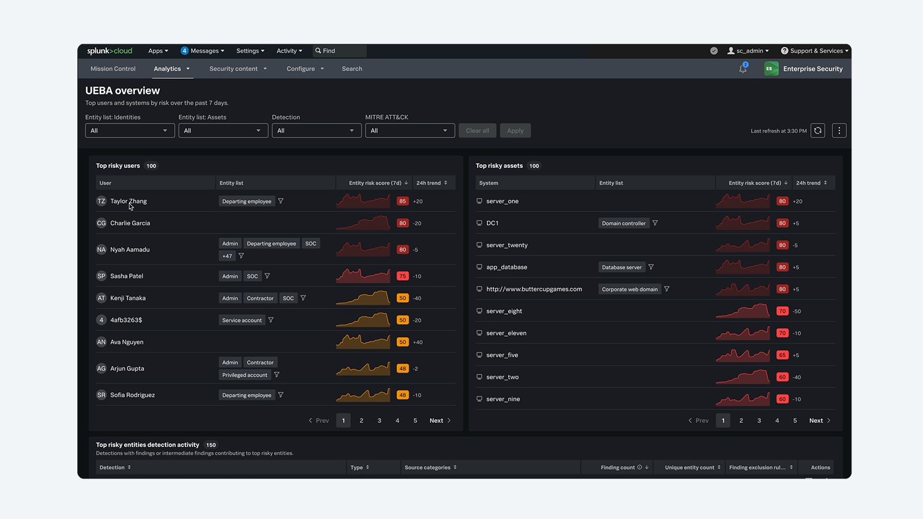Click the Apply button
The height and width of the screenshot is (519, 923).
click(516, 131)
